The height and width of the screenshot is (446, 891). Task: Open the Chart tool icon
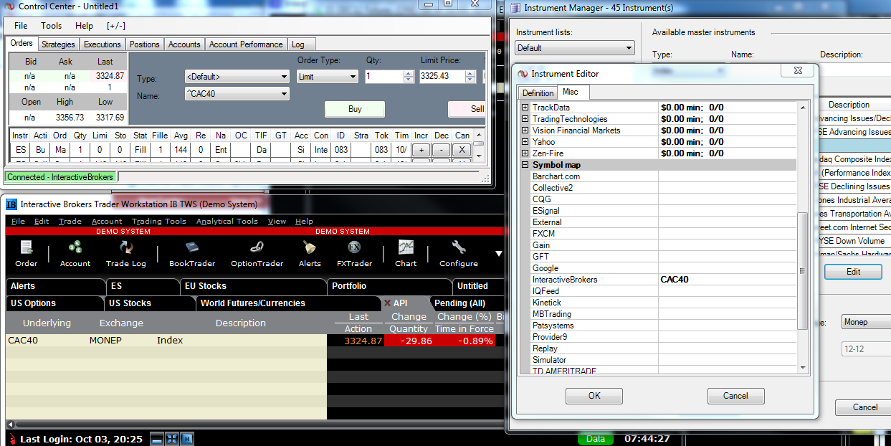click(x=406, y=254)
